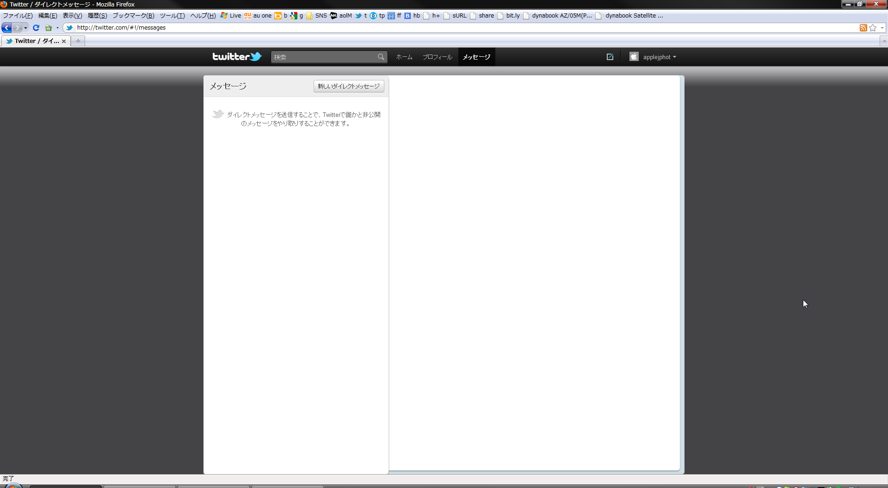Click the search magnifier icon in the Twitter bar
Image resolution: width=888 pixels, height=488 pixels.
(x=381, y=57)
